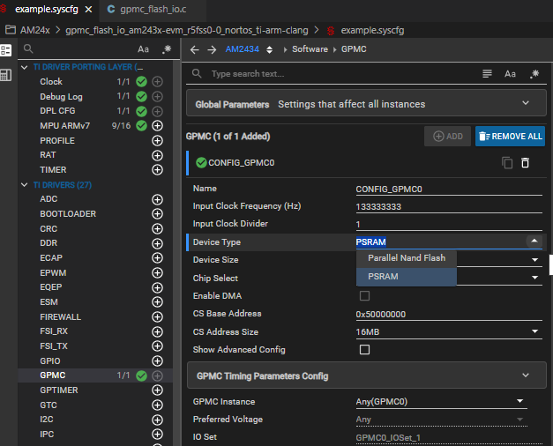Image resolution: width=553 pixels, height=446 pixels.
Task: Select GPMC in the drivers list
Action: click(x=53, y=375)
